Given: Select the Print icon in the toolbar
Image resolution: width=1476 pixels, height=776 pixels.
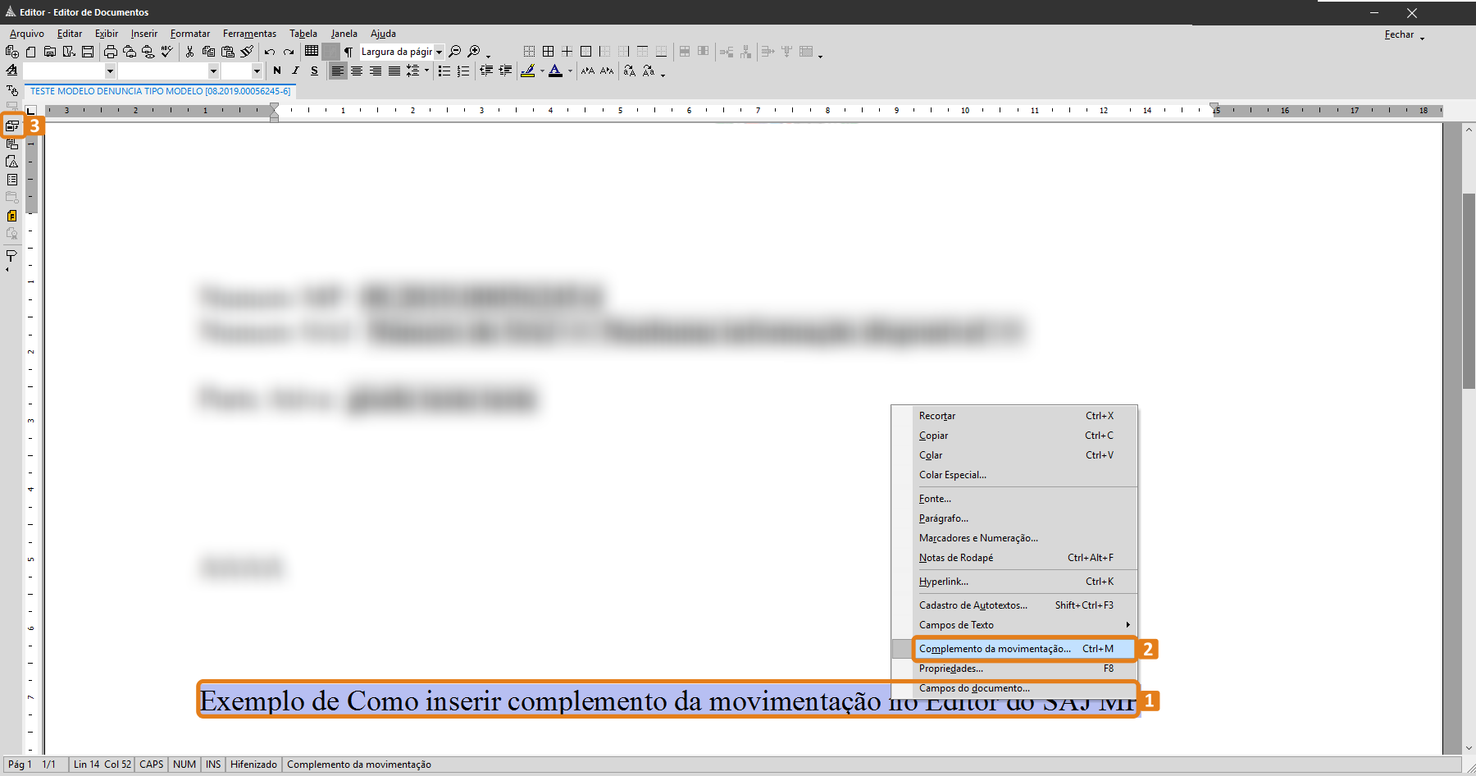Looking at the screenshot, I should click(x=110, y=51).
